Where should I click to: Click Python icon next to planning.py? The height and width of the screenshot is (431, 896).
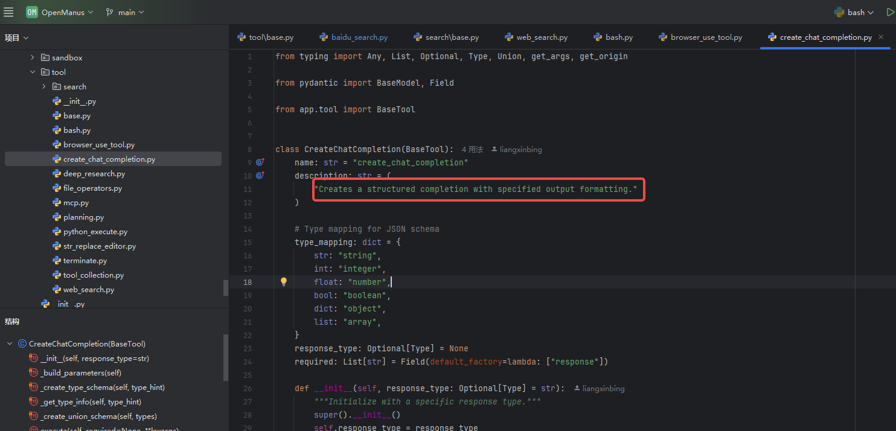[x=56, y=217]
